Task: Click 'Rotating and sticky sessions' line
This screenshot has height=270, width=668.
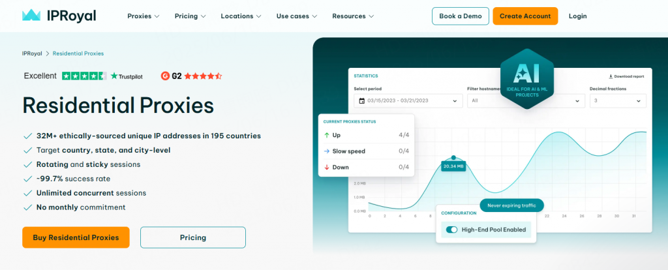Action: 88,164
